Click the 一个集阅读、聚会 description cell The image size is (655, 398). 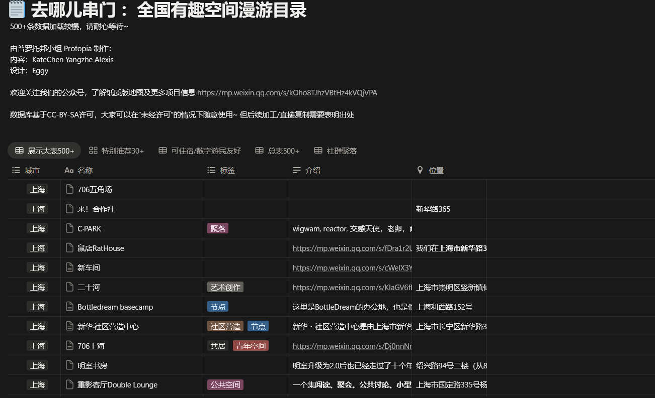(x=350, y=385)
